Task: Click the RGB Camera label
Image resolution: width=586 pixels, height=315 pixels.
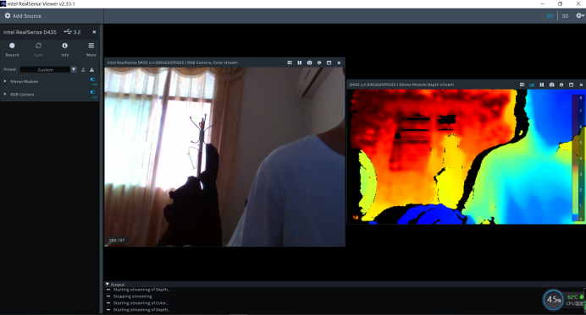Action: coord(22,95)
